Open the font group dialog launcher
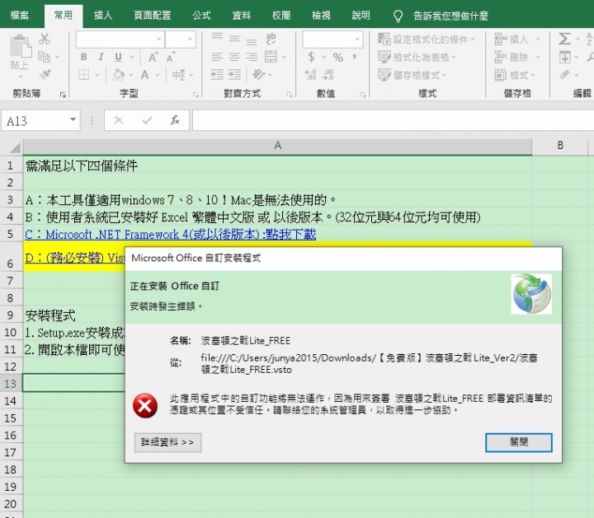The width and height of the screenshot is (594, 518). [x=196, y=95]
